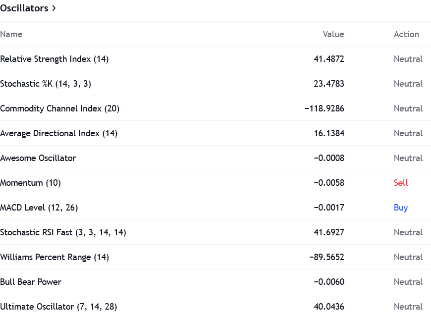Image resolution: width=431 pixels, height=321 pixels.
Task: Click Ultimate Oscillator (7, 14, 28) name
Action: [58, 307]
